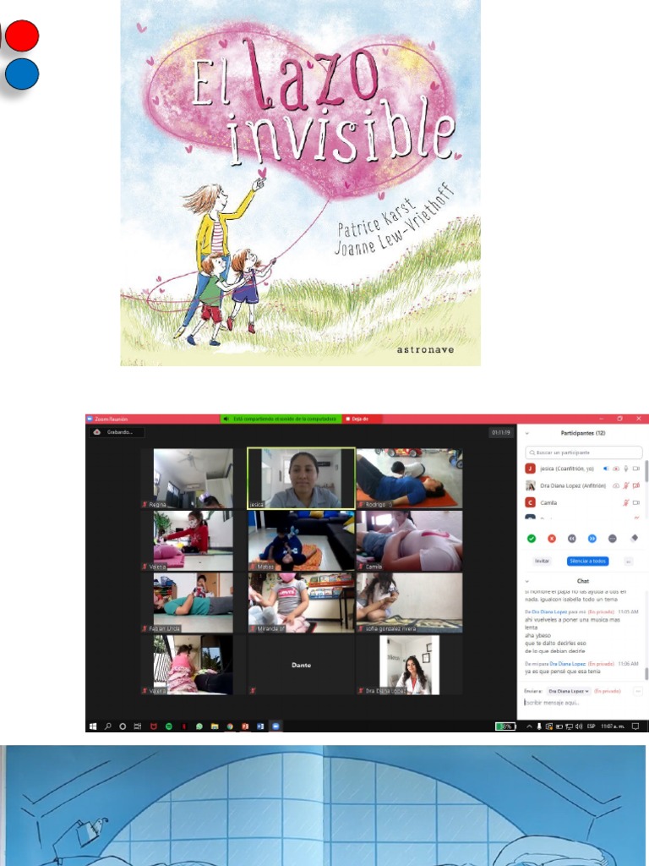Toggle jesica's microphone in participants list
Screen dimensions: 649x866
(x=626, y=469)
